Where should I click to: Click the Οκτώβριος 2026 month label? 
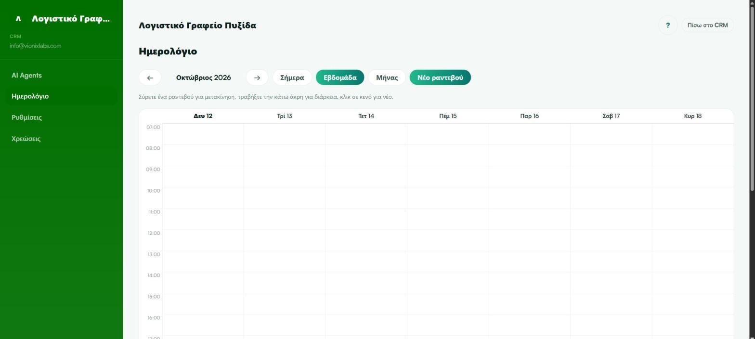point(203,78)
